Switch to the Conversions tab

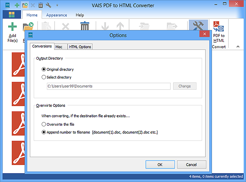click(42, 46)
